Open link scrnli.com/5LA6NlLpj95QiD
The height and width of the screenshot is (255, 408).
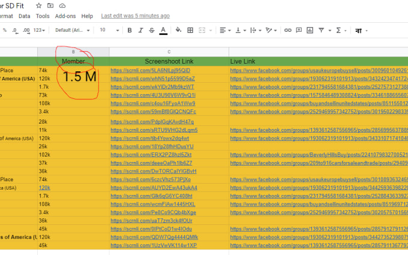click(151, 70)
